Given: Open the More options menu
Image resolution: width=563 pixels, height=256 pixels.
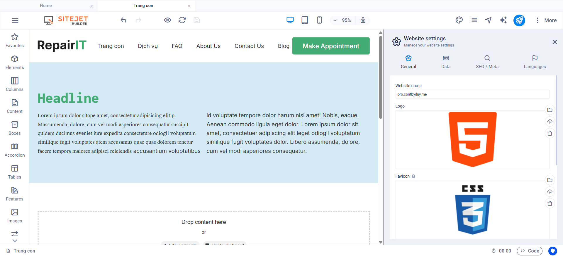Looking at the screenshot, I should tap(546, 20).
